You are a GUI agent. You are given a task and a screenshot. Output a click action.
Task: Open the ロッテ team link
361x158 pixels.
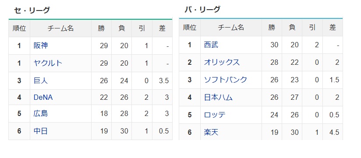(215, 115)
